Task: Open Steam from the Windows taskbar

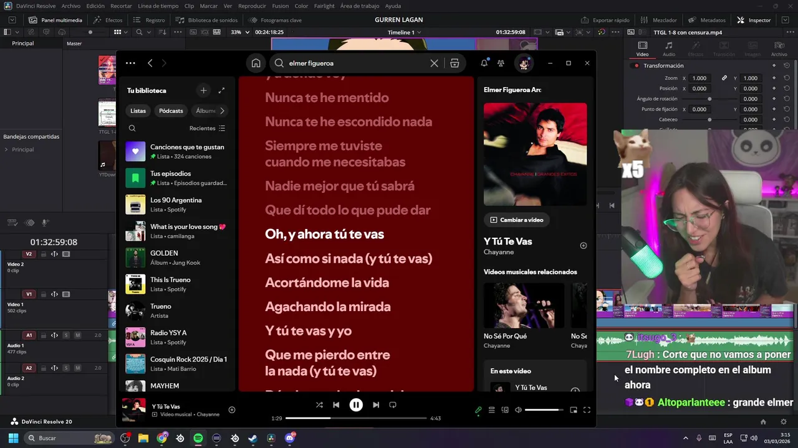Action: point(252,438)
